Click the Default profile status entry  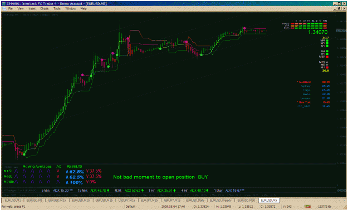coord(130,207)
